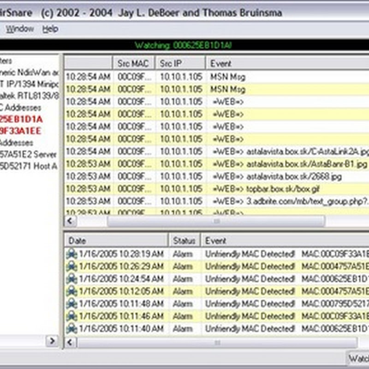Open the Help menu
This screenshot has width=369, height=369.
(x=50, y=29)
